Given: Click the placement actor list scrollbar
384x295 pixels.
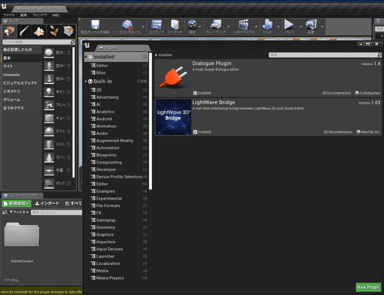Looking at the screenshot, I should tap(73, 112).
